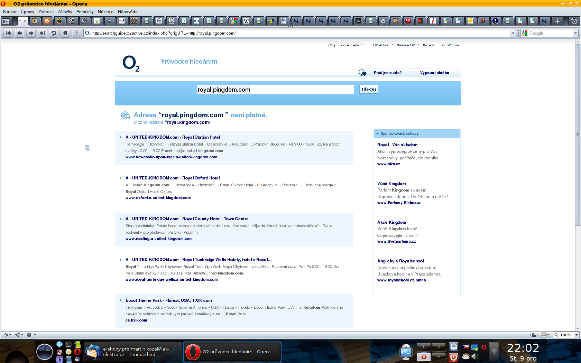Collapse the 'Sponzorované odkazy' panel arrow
Screen dimensions: 581x363
(x=378, y=133)
